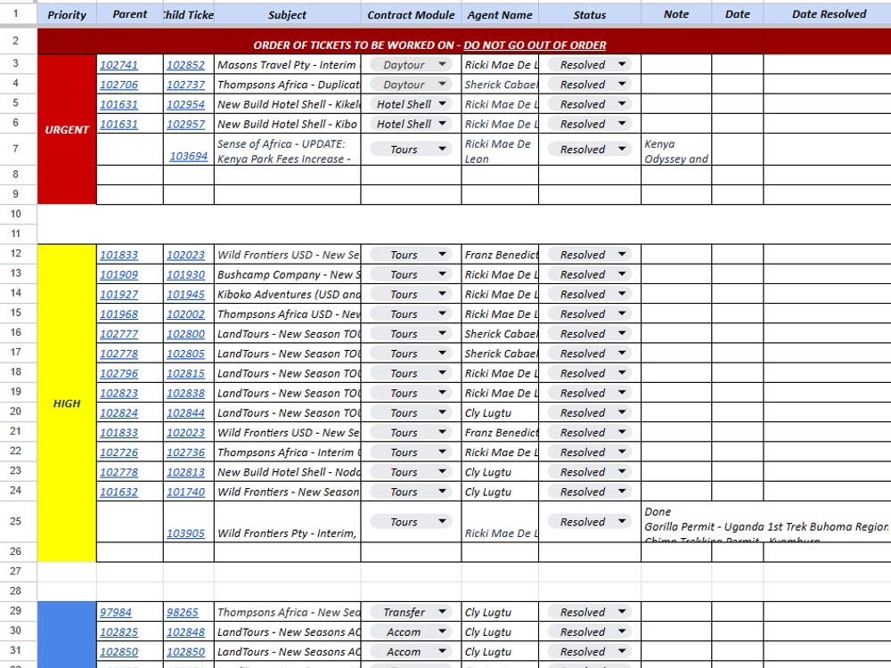Select subject cell 'Masons Travel Pty - Interim'

point(288,65)
